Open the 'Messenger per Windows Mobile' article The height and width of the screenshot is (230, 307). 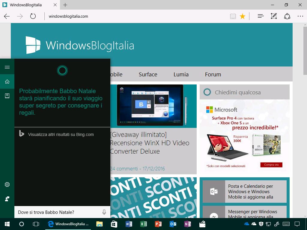[245, 212]
